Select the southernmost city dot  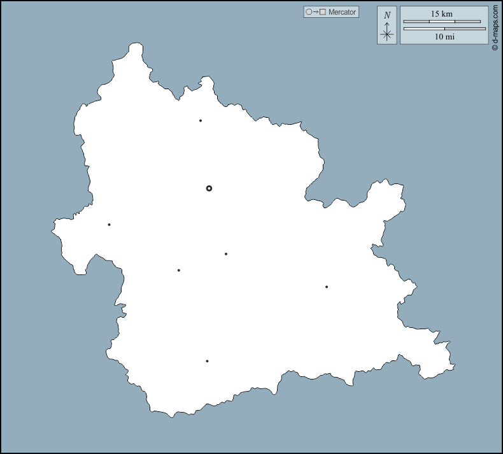click(x=207, y=361)
